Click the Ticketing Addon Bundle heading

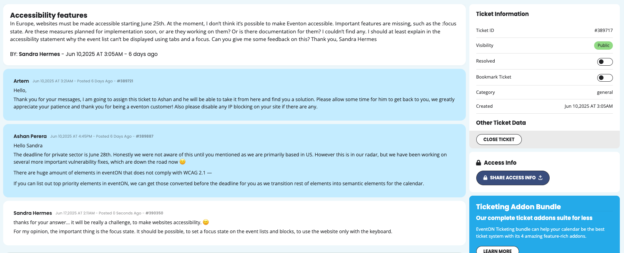(518, 207)
